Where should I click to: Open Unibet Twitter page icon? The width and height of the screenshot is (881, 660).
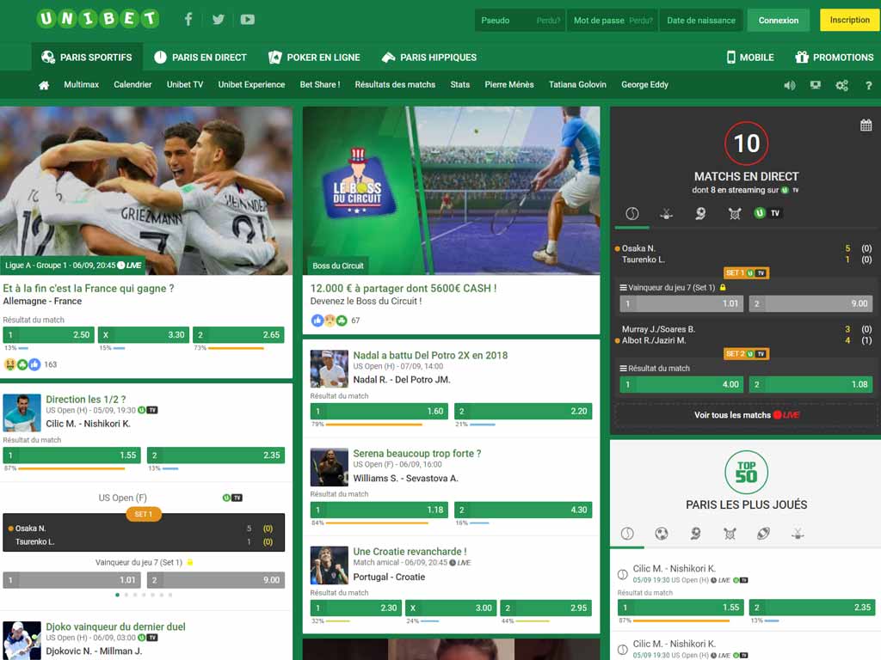coord(218,20)
